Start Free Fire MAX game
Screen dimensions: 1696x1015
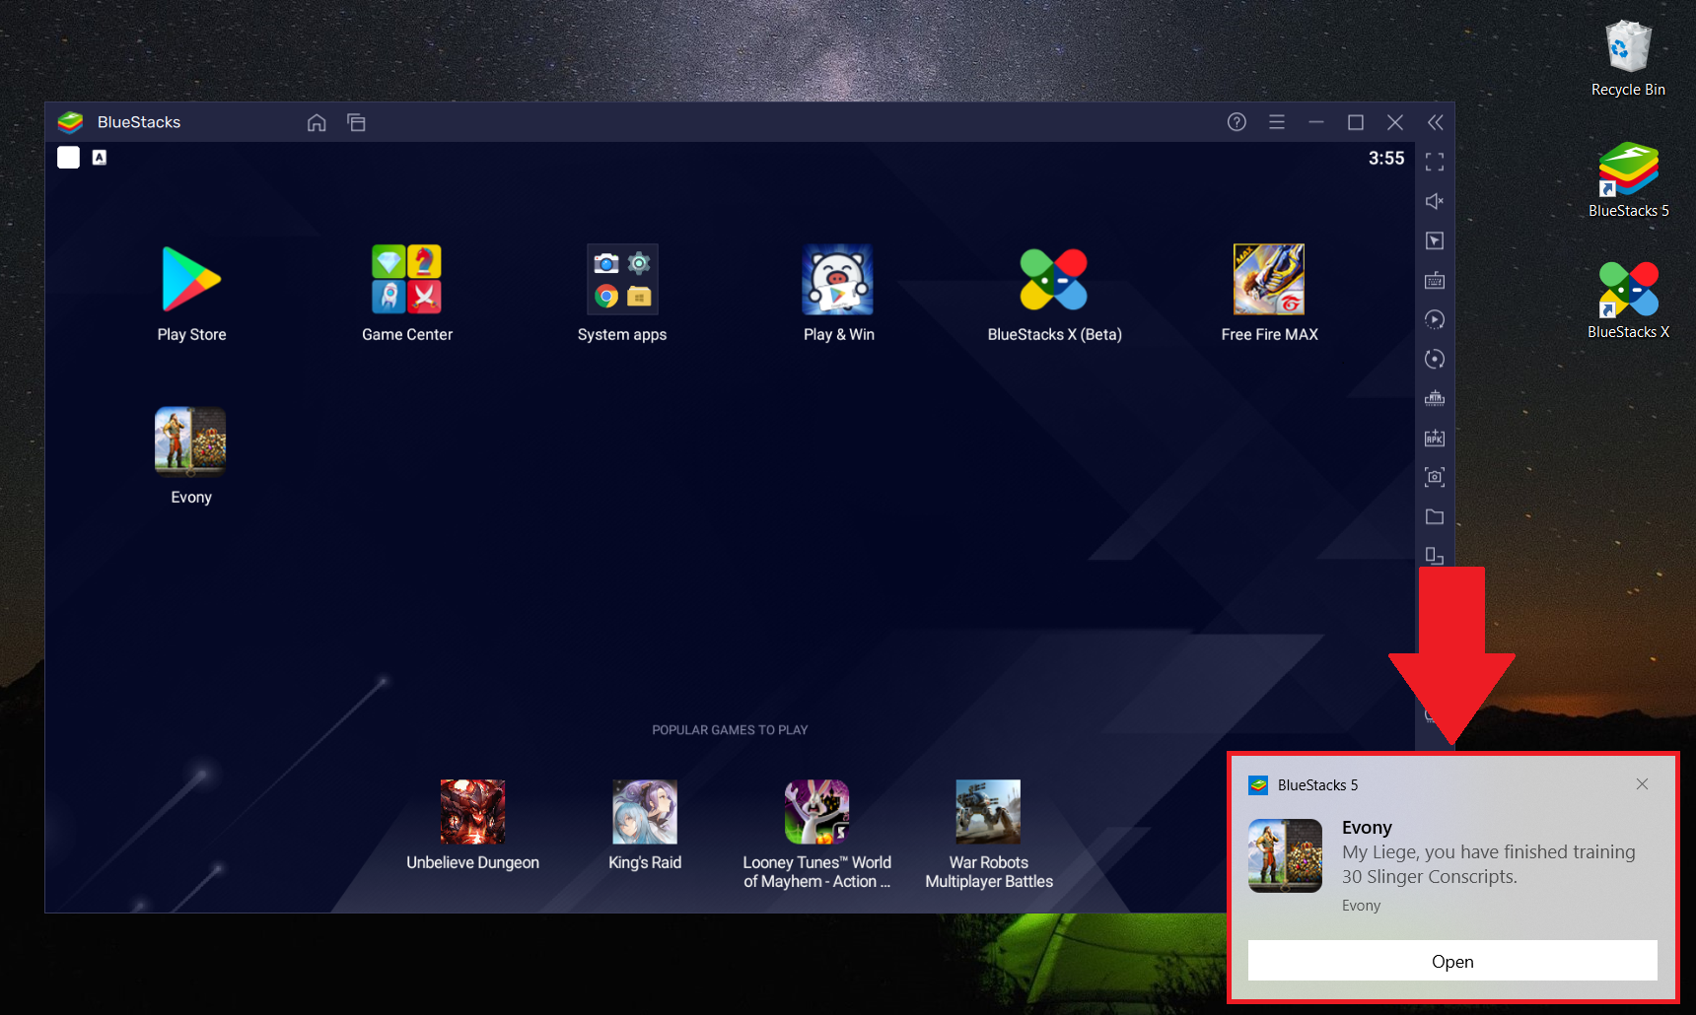[x=1269, y=280]
